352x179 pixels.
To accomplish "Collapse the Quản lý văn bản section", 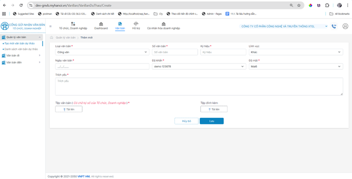I will click(21, 37).
